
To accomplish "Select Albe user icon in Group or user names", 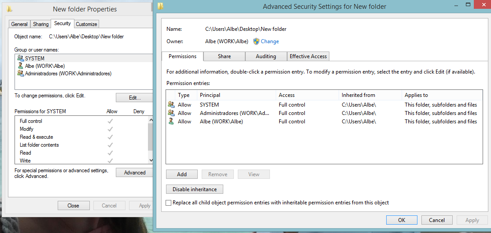I will point(21,66).
